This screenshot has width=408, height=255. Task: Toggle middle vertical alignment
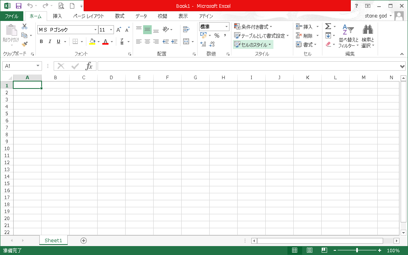[147, 29]
